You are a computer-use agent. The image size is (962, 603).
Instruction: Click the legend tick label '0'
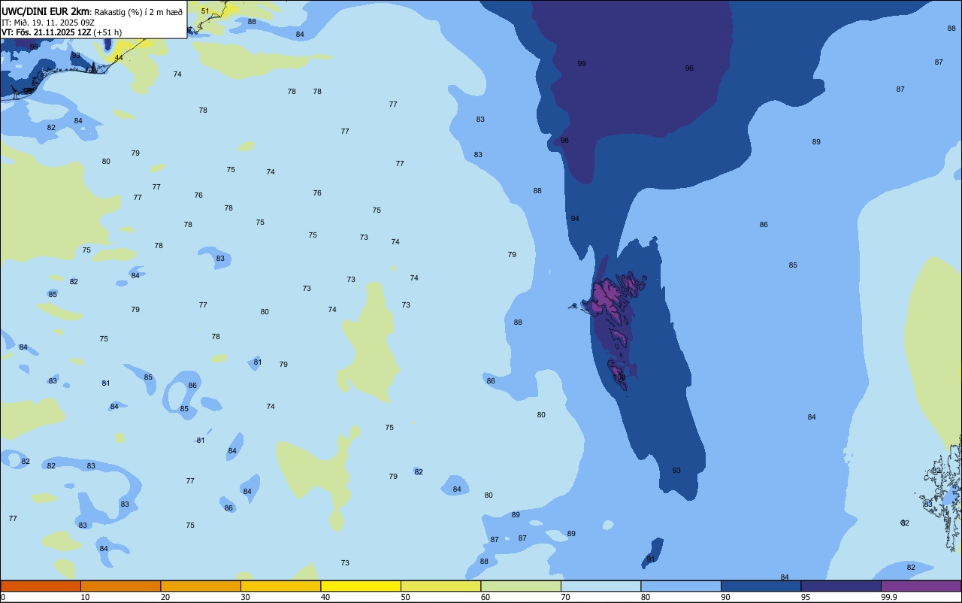pos(3,597)
